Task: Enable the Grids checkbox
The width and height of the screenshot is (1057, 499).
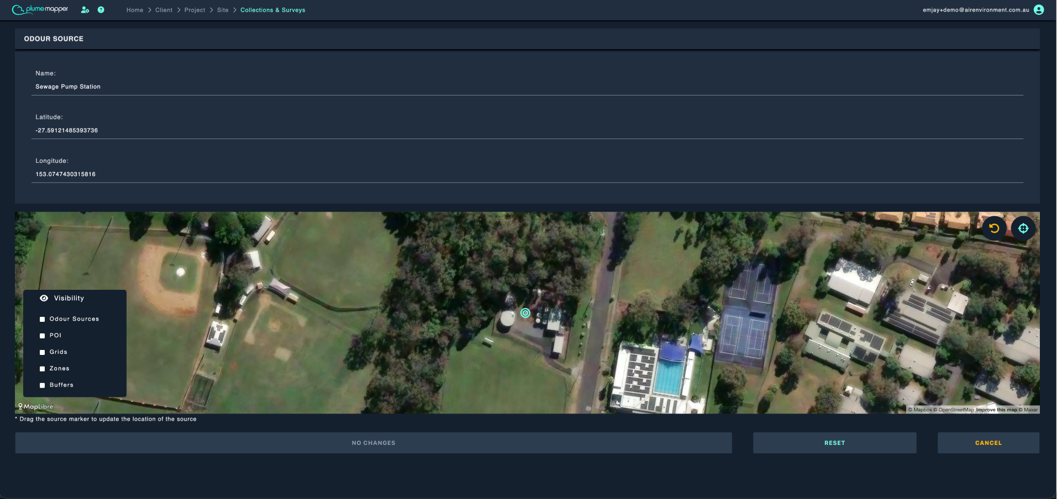Action: [x=42, y=352]
